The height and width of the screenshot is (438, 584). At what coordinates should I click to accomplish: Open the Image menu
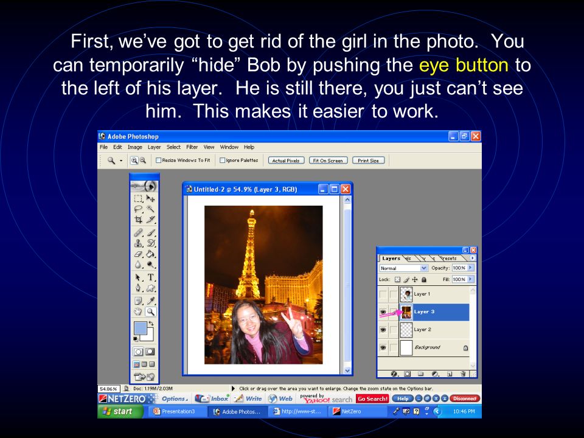pos(135,147)
